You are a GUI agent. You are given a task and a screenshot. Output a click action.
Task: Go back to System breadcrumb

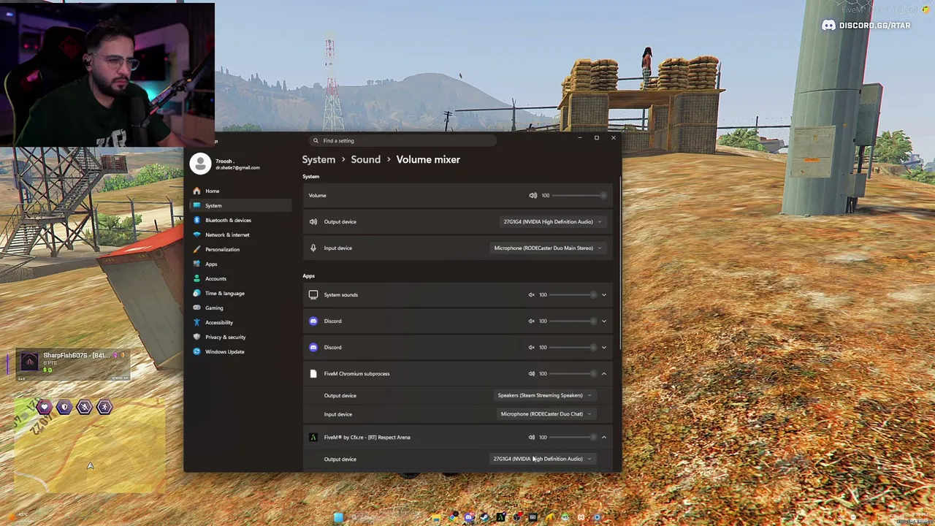(318, 159)
